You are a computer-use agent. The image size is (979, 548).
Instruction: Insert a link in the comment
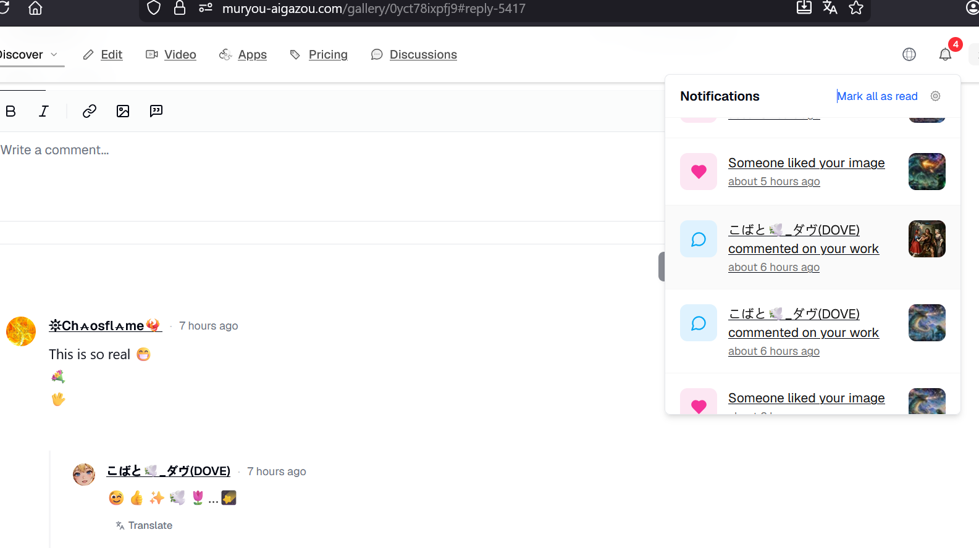tap(90, 111)
